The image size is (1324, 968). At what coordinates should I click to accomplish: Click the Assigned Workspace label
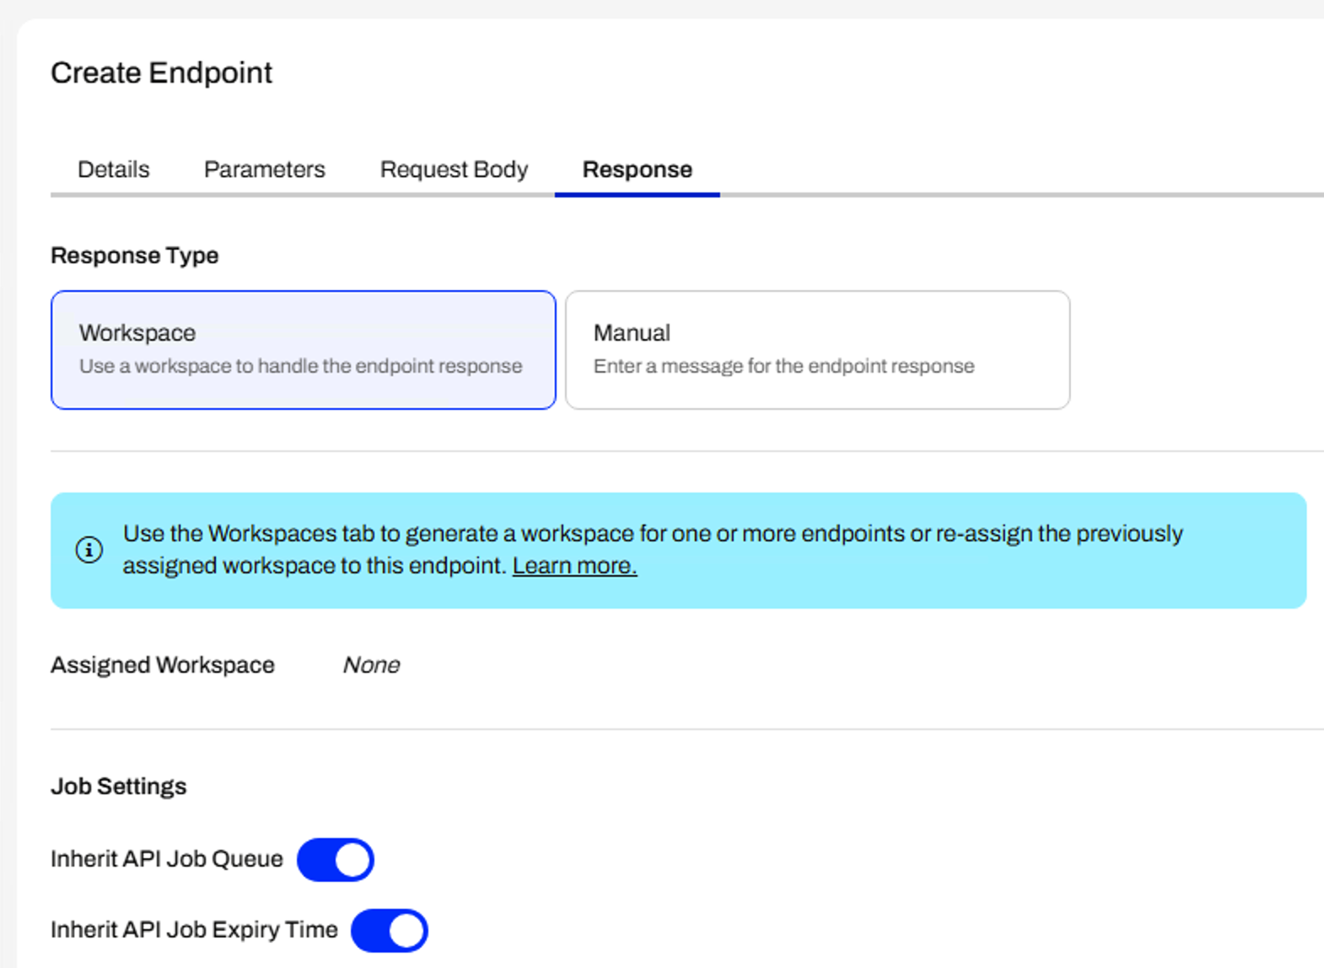click(162, 665)
